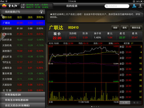Select 云南白药 in the stock list

click(x=22, y=28)
